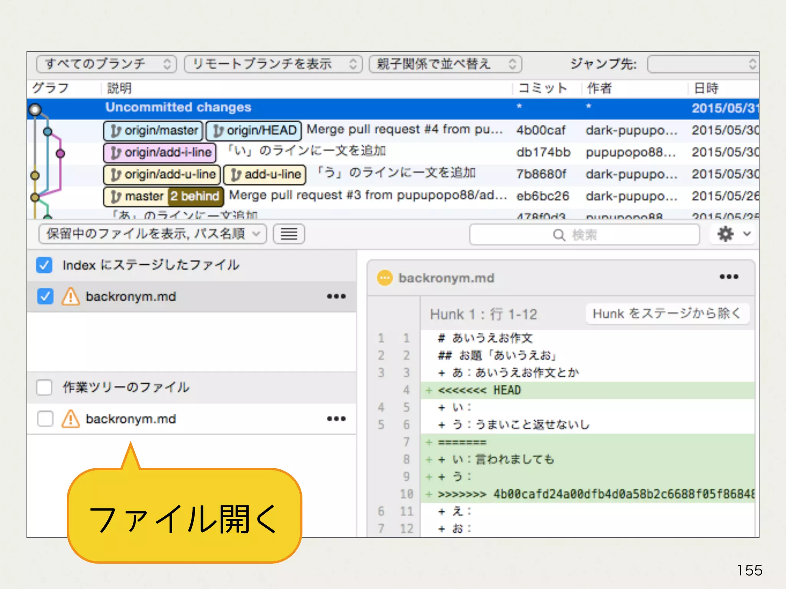
Task: Click the origin/master branch label
Action: 153,130
